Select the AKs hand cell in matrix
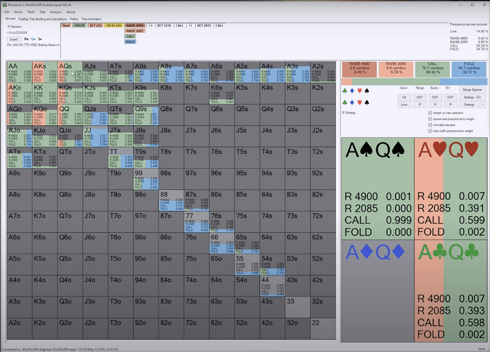 click(45, 72)
